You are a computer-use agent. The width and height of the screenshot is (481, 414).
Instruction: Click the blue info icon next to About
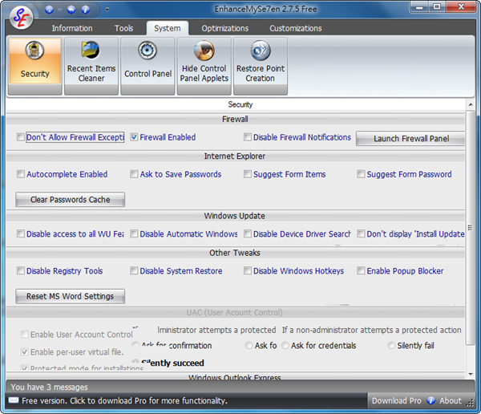[431, 400]
